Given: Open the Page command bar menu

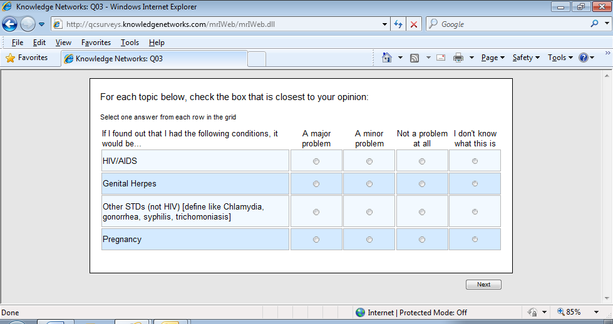Looking at the screenshot, I should (493, 58).
